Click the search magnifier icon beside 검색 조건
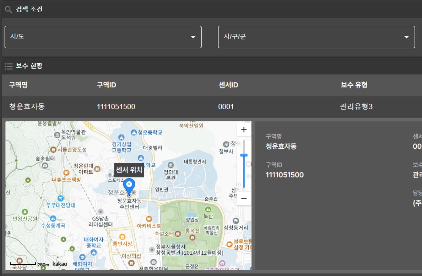The width and height of the screenshot is (422, 276). pos(8,9)
